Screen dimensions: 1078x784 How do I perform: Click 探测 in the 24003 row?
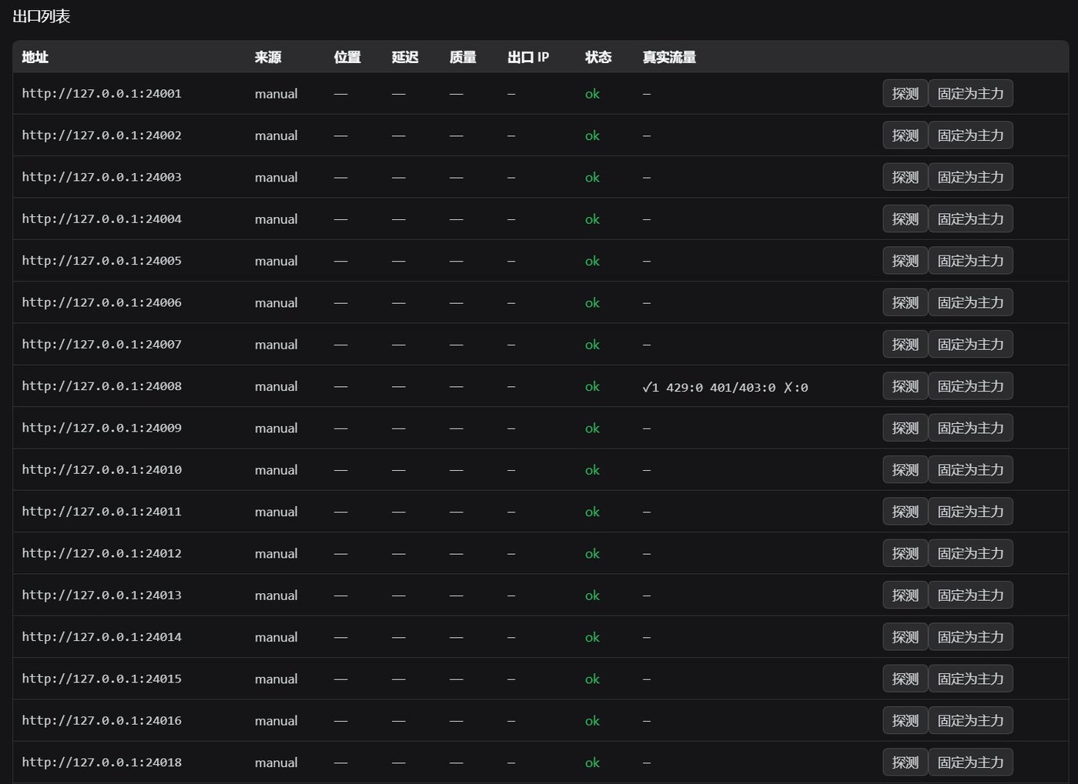pyautogui.click(x=905, y=177)
